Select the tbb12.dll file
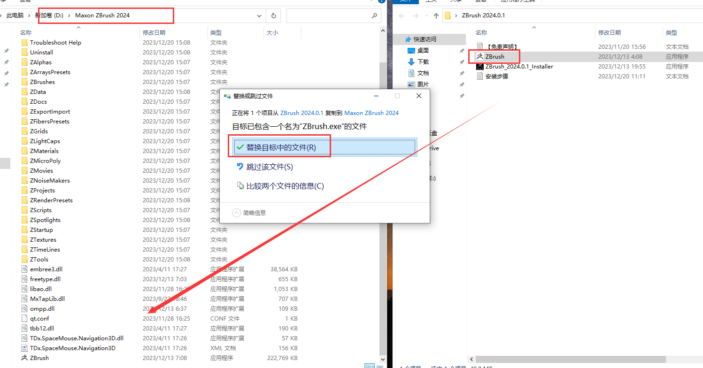Image resolution: width=703 pixels, height=368 pixels. point(42,328)
